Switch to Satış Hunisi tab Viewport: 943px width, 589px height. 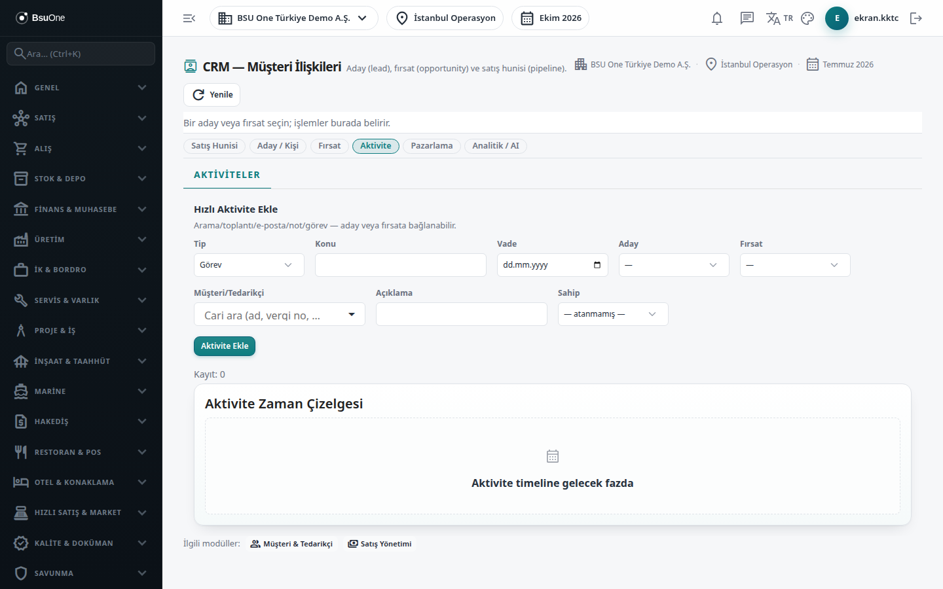tap(215, 146)
